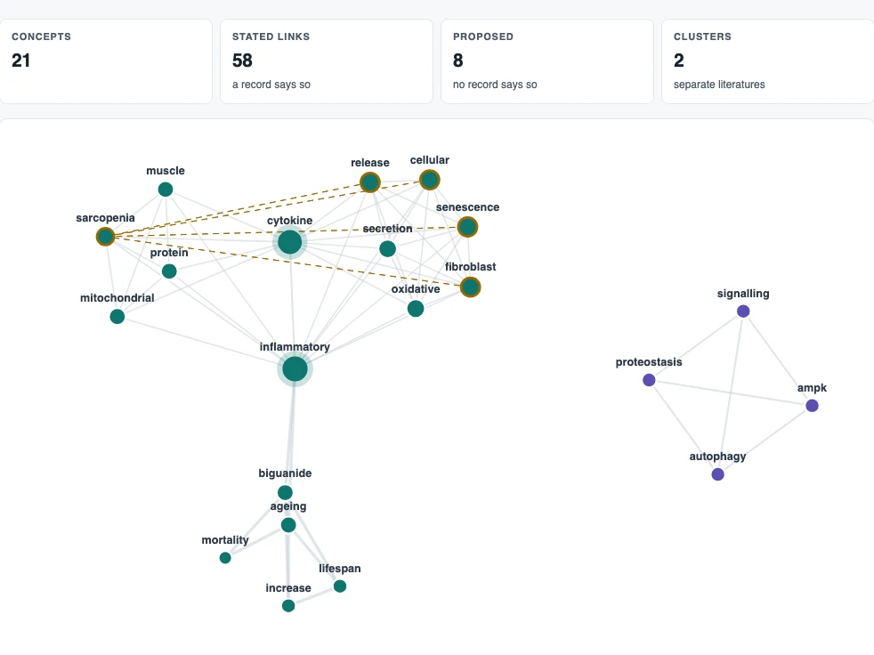Image resolution: width=874 pixels, height=655 pixels.
Task: Select the protein concept node
Action: click(169, 271)
